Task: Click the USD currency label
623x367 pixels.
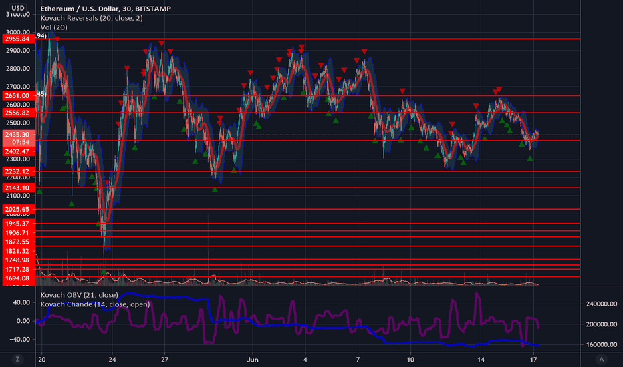Action: pyautogui.click(x=18, y=8)
